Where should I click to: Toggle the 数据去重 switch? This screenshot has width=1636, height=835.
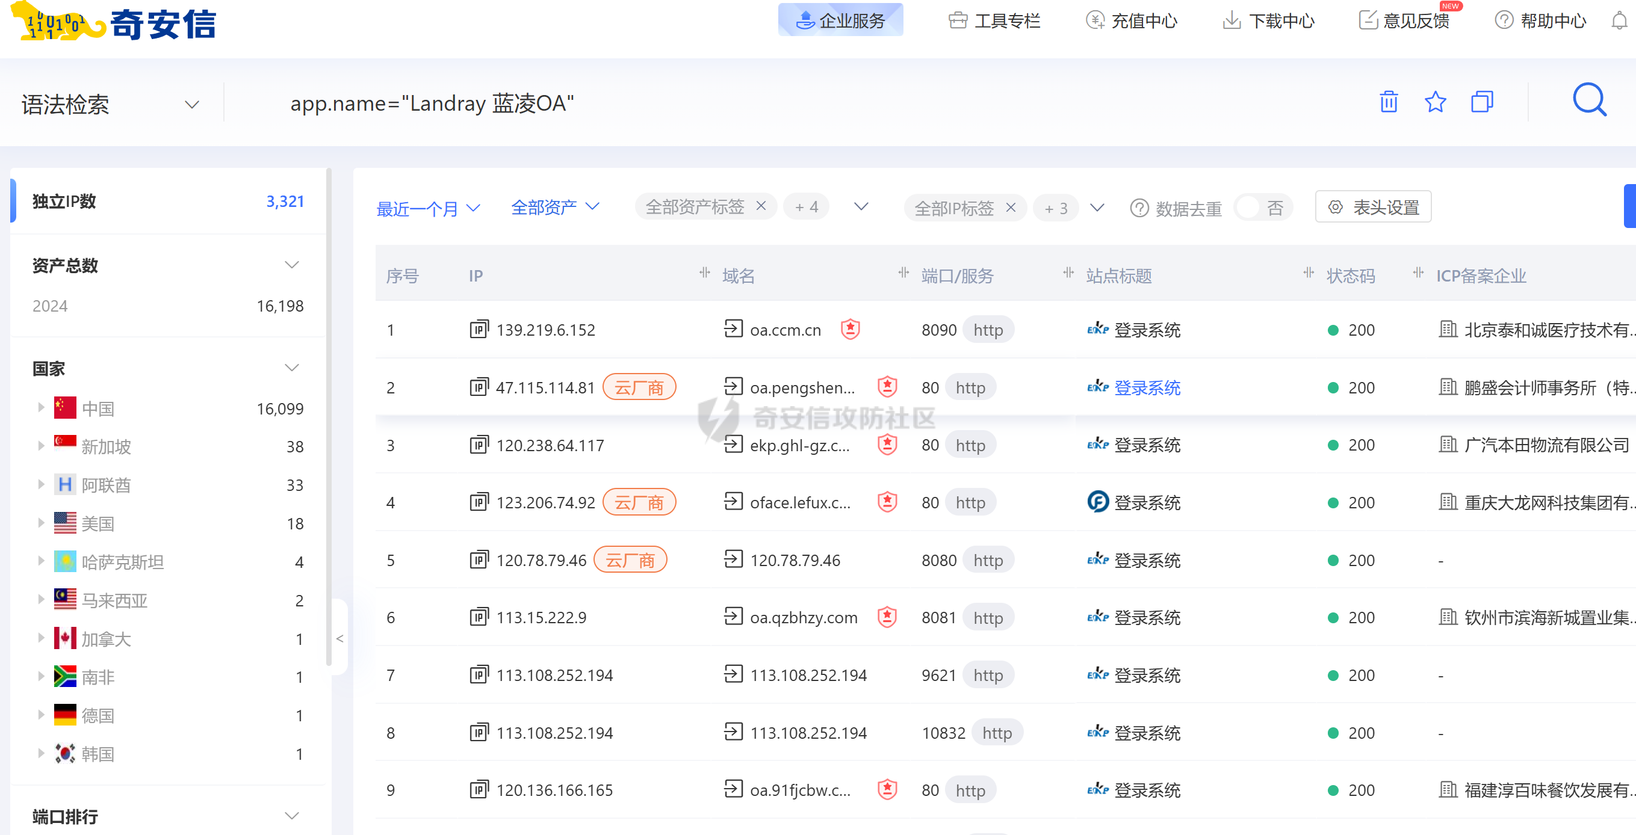pos(1263,208)
